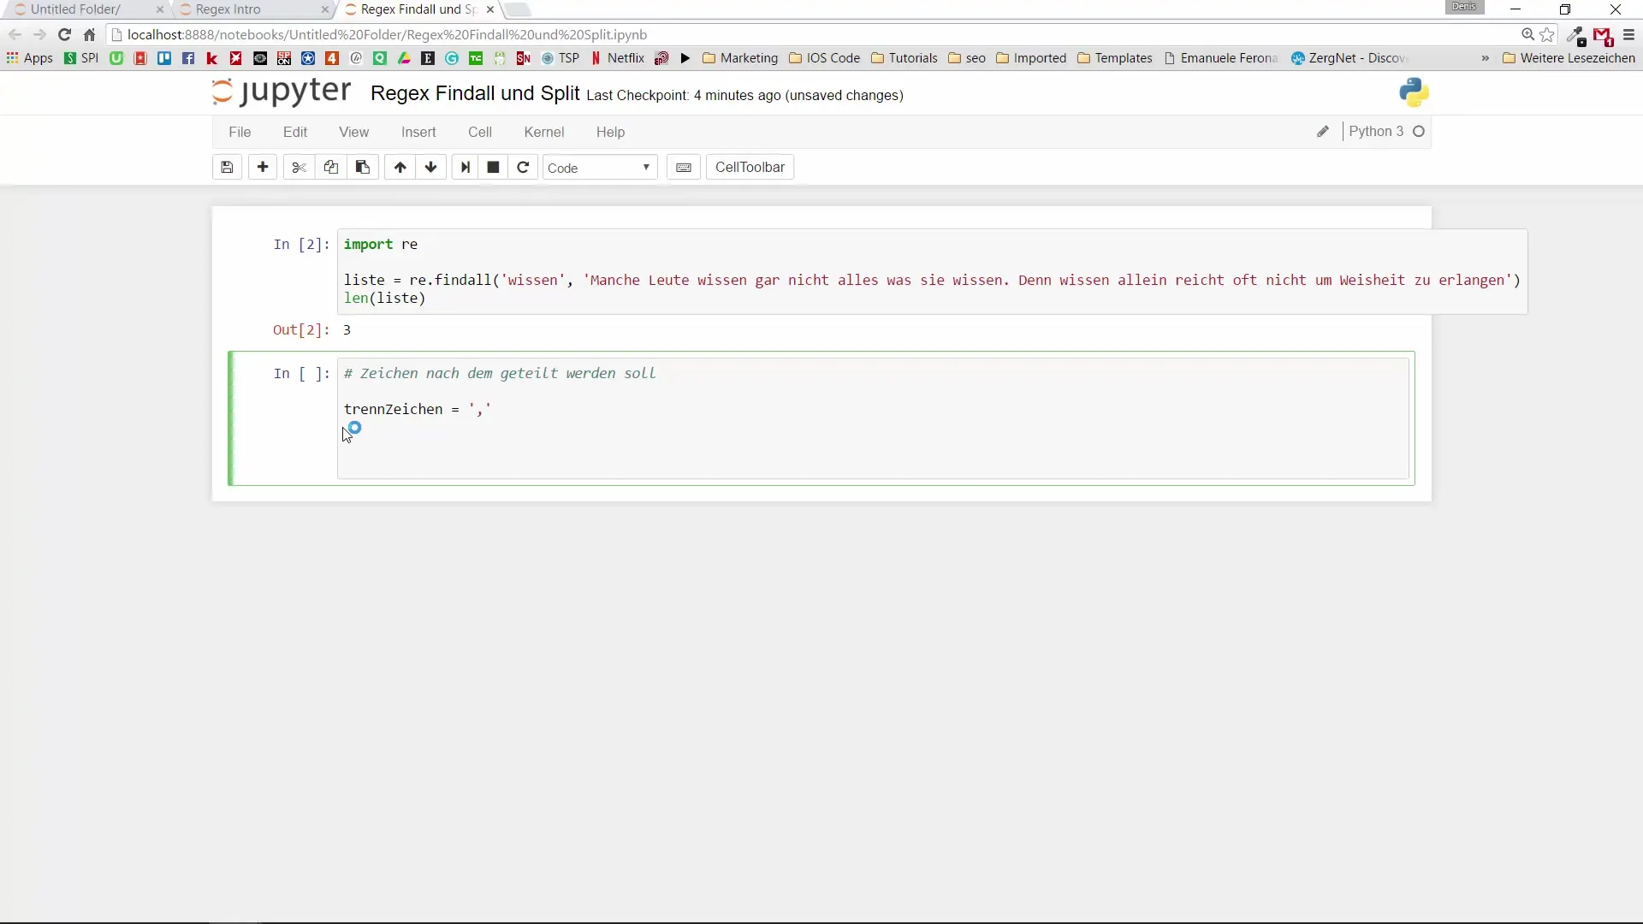This screenshot has height=924, width=1643.
Task: Click the Denis profile button
Action: pos(1464,7)
